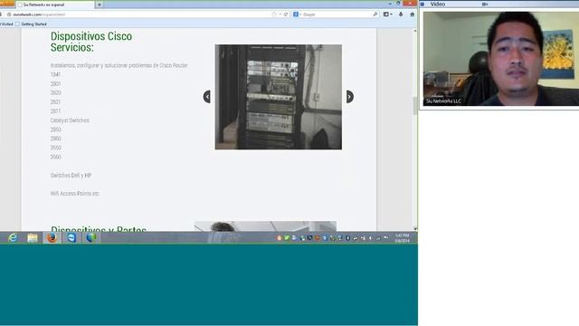
Task: Select the Wifi Access Points etc line
Action: 75,193
